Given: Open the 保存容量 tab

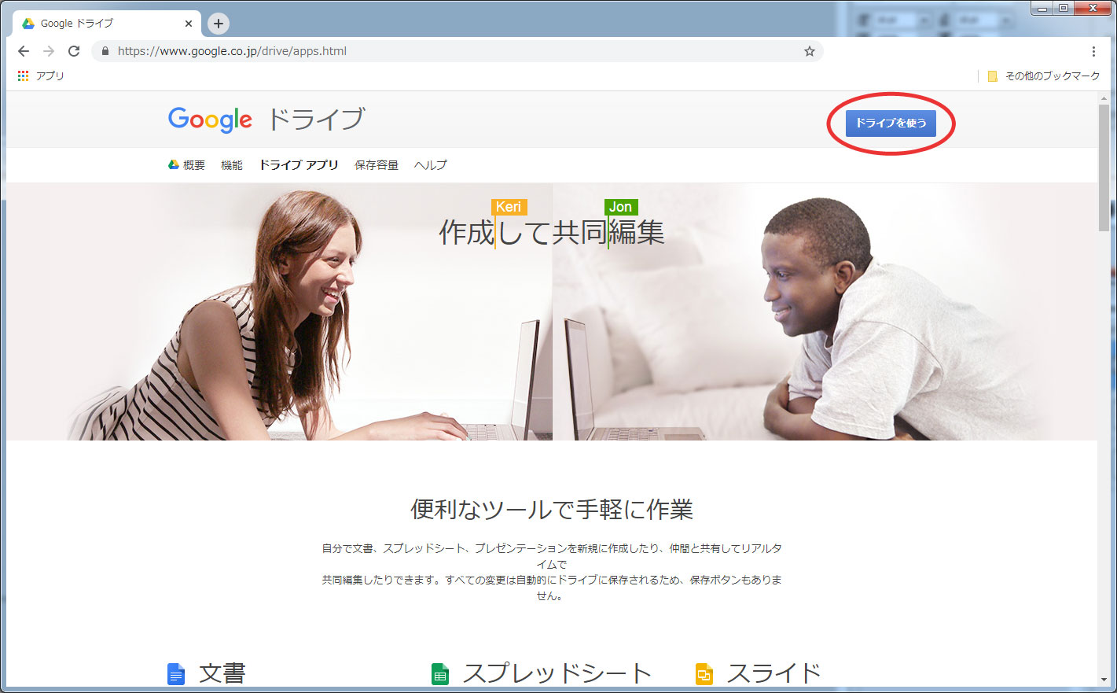Looking at the screenshot, I should pyautogui.click(x=377, y=165).
